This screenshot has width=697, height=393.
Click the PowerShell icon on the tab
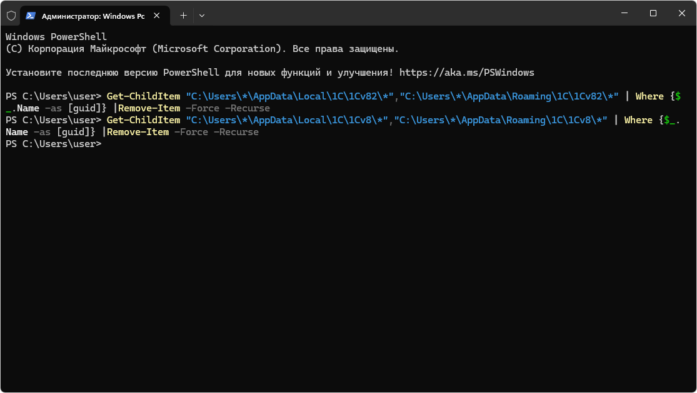coord(30,16)
